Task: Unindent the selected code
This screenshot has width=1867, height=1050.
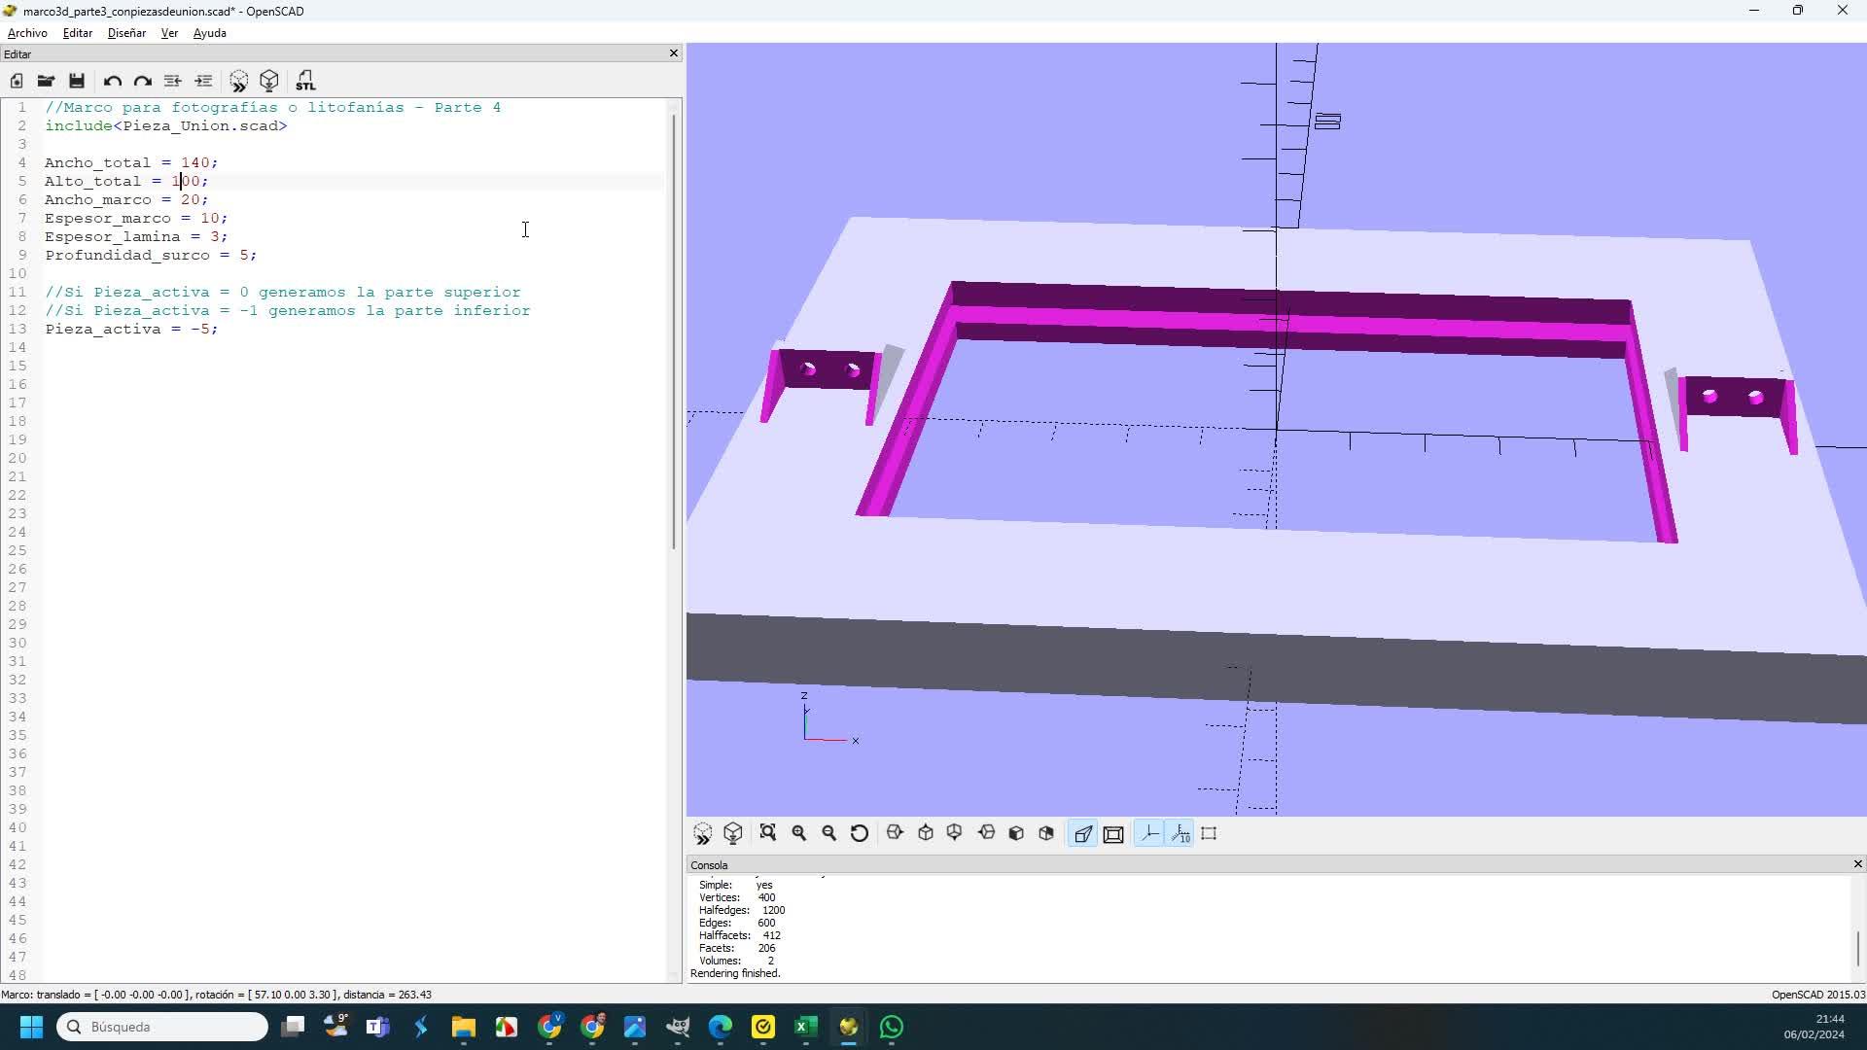Action: [172, 81]
